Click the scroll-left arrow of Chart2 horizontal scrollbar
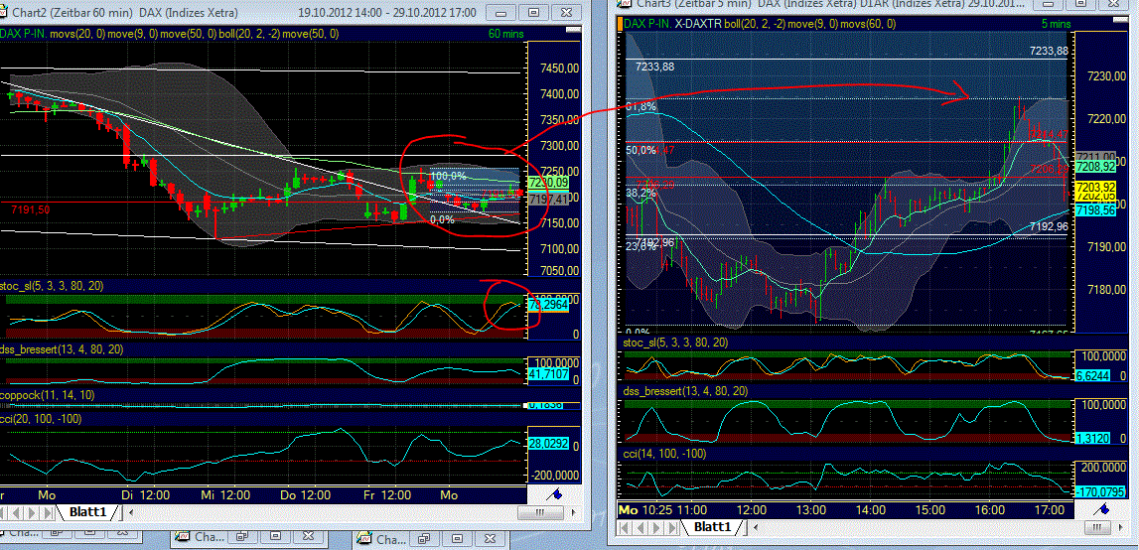This screenshot has width=1139, height=550. 131,512
